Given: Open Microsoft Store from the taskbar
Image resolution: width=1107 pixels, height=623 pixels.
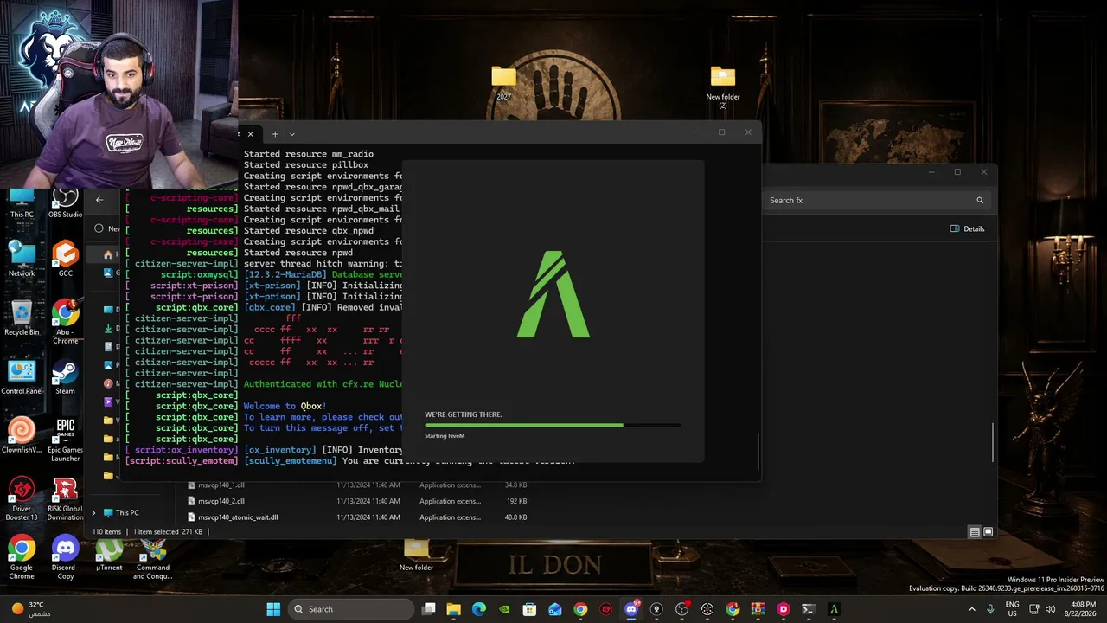Looking at the screenshot, I should pos(530,609).
